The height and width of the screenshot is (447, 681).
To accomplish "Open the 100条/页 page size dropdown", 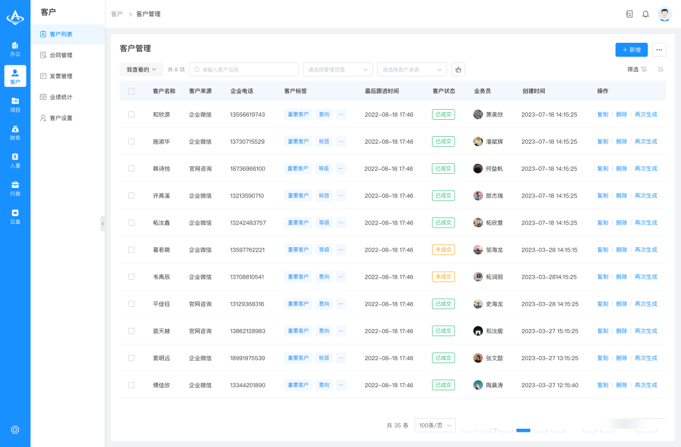I will pos(434,426).
